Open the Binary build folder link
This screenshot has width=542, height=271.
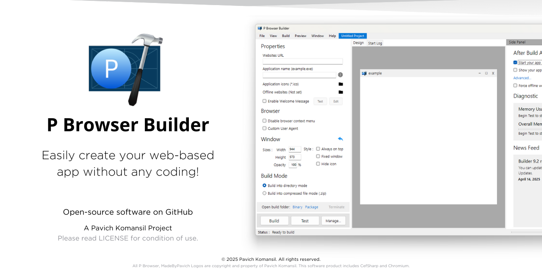(x=297, y=207)
